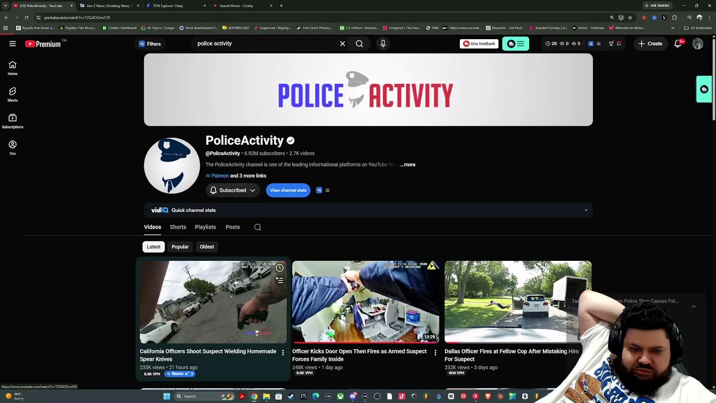Open Ask Gemini in Chrome

click(x=657, y=6)
